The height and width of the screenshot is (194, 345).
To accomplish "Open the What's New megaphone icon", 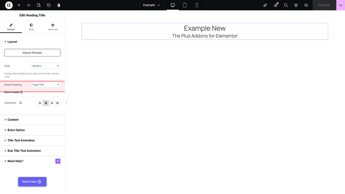I will (276, 5).
